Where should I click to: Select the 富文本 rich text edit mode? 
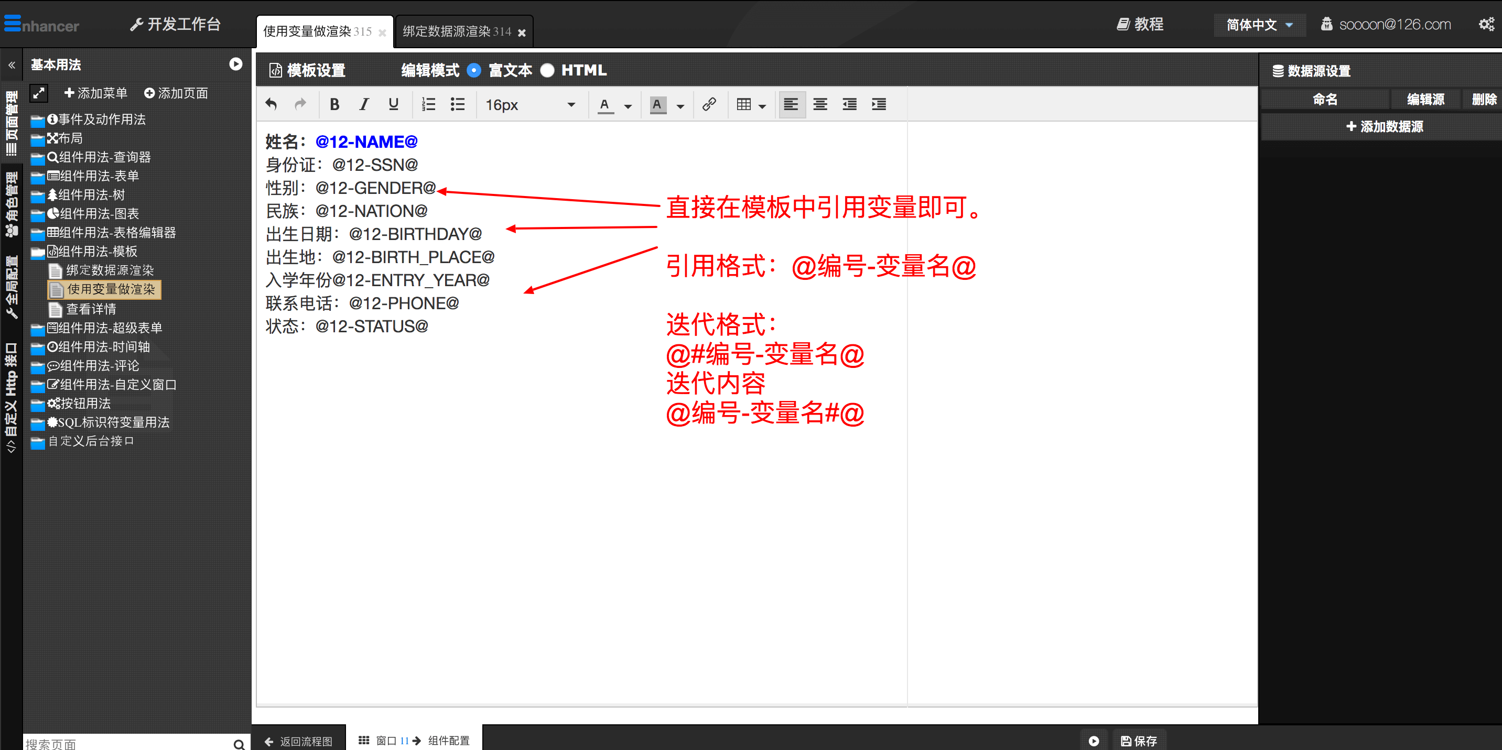pyautogui.click(x=474, y=71)
